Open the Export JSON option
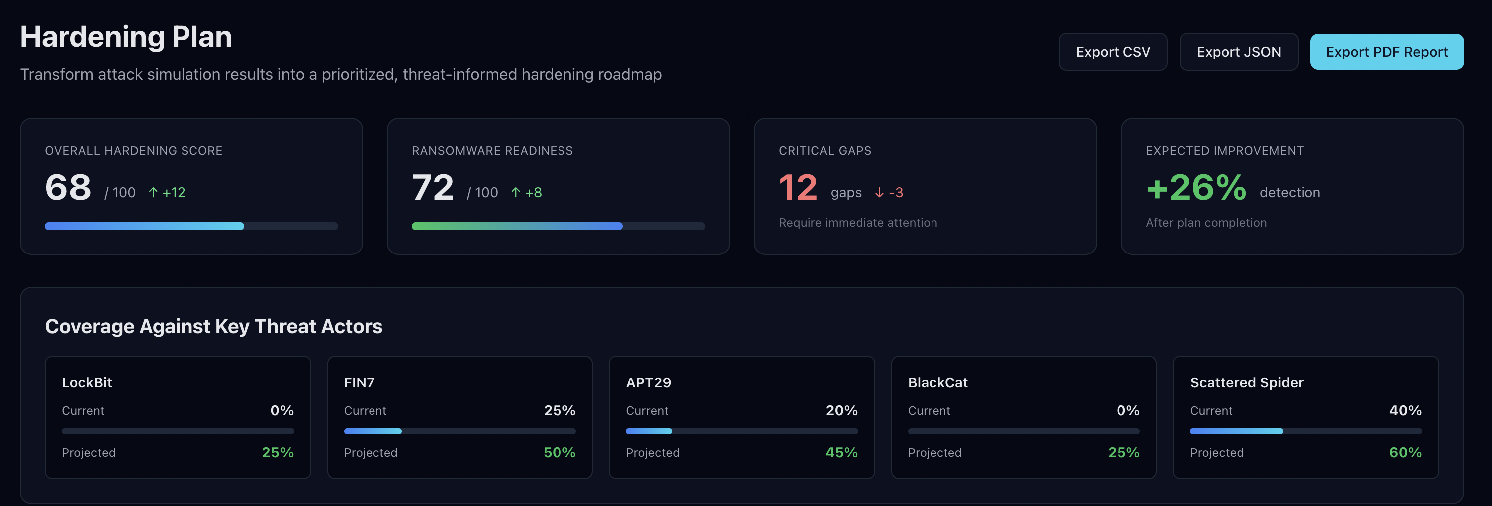This screenshot has width=1492, height=506. click(1239, 51)
